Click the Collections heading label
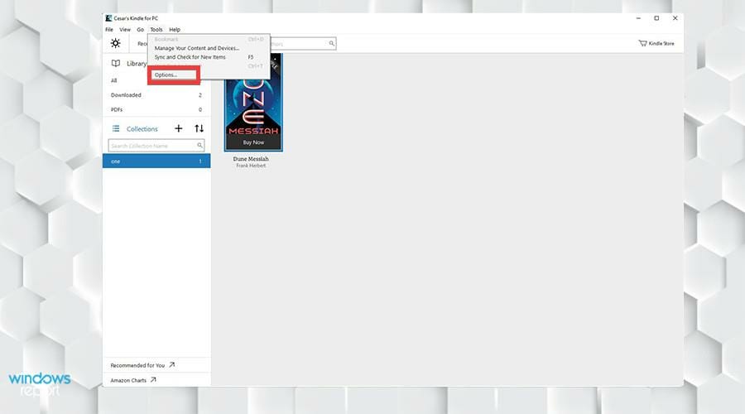The height and width of the screenshot is (414, 745). pyautogui.click(x=142, y=129)
